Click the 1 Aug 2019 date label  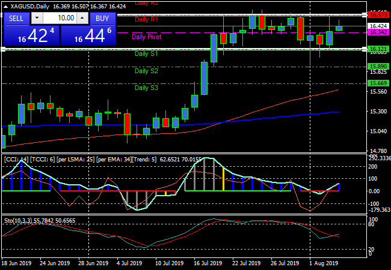tap(324, 263)
